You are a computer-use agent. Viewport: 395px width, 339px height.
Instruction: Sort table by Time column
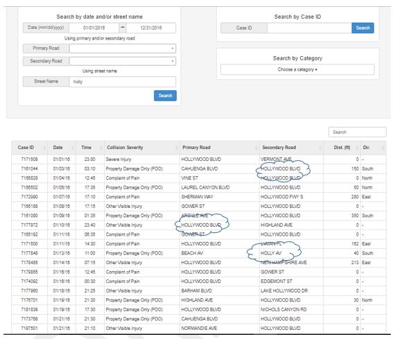[x=89, y=148]
